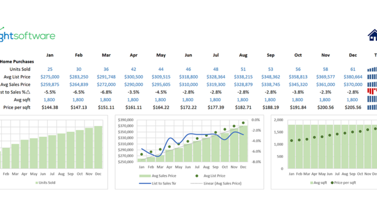Click the Units Sold row label
Viewport: 377px width, 217px height.
(x=20, y=69)
